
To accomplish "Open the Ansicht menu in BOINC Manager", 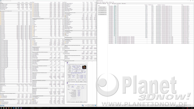I will [x=100, y=2].
